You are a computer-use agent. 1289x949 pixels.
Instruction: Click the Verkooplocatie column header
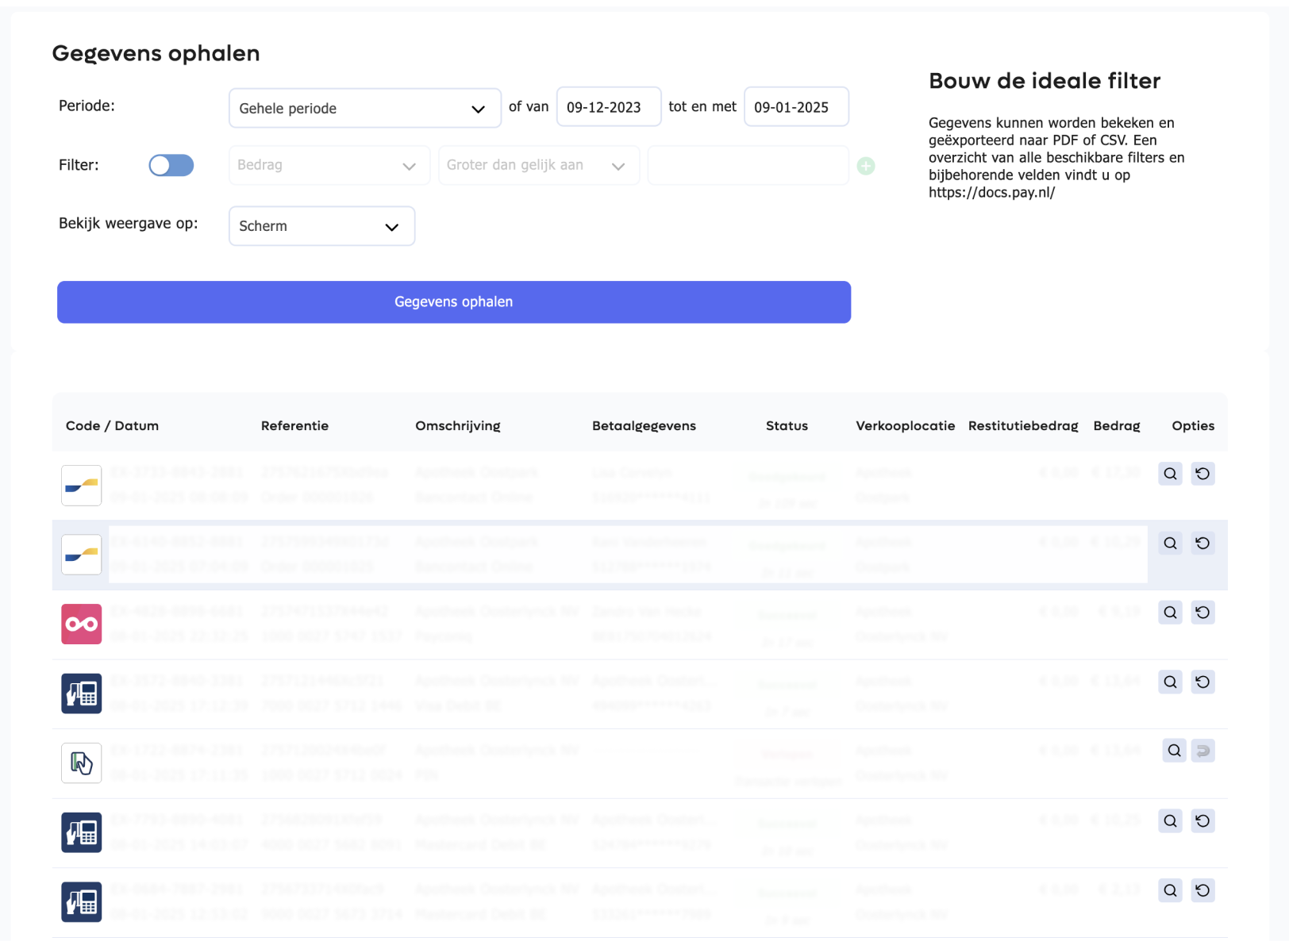pos(906,426)
